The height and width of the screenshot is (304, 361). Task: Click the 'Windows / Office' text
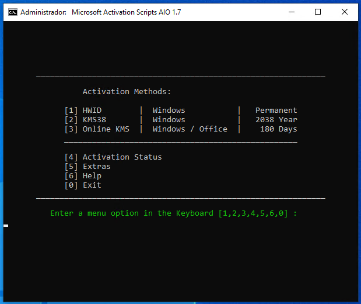click(x=190, y=129)
